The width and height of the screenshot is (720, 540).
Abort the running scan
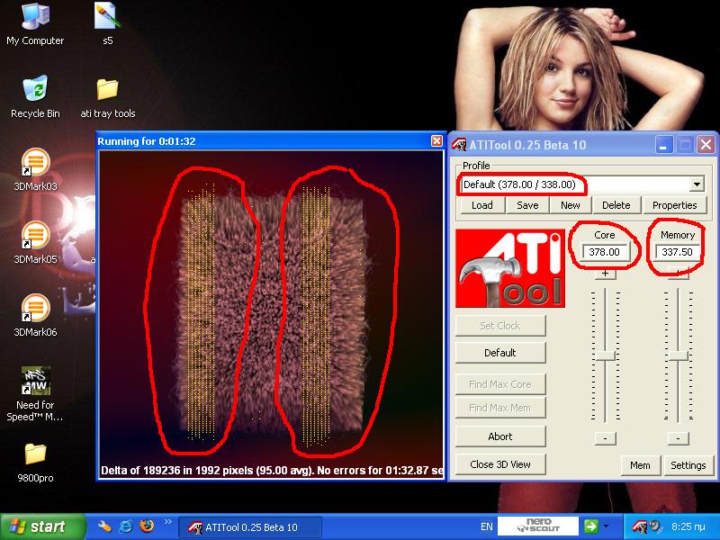(500, 436)
